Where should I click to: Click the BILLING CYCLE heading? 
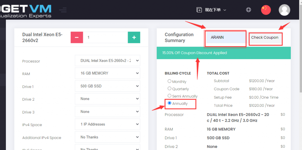[x=178, y=73]
